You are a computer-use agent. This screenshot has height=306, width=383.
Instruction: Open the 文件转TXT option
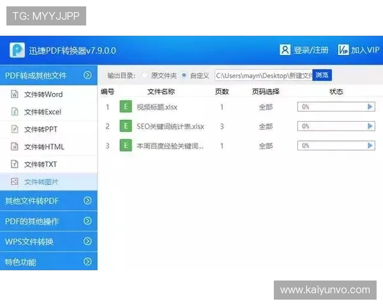[49, 164]
